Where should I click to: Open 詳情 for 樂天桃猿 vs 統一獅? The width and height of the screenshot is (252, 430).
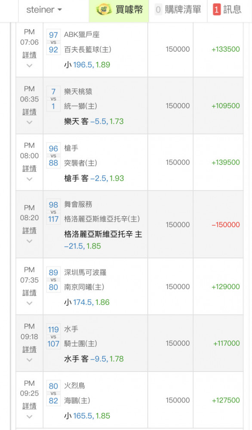pyautogui.click(x=29, y=112)
